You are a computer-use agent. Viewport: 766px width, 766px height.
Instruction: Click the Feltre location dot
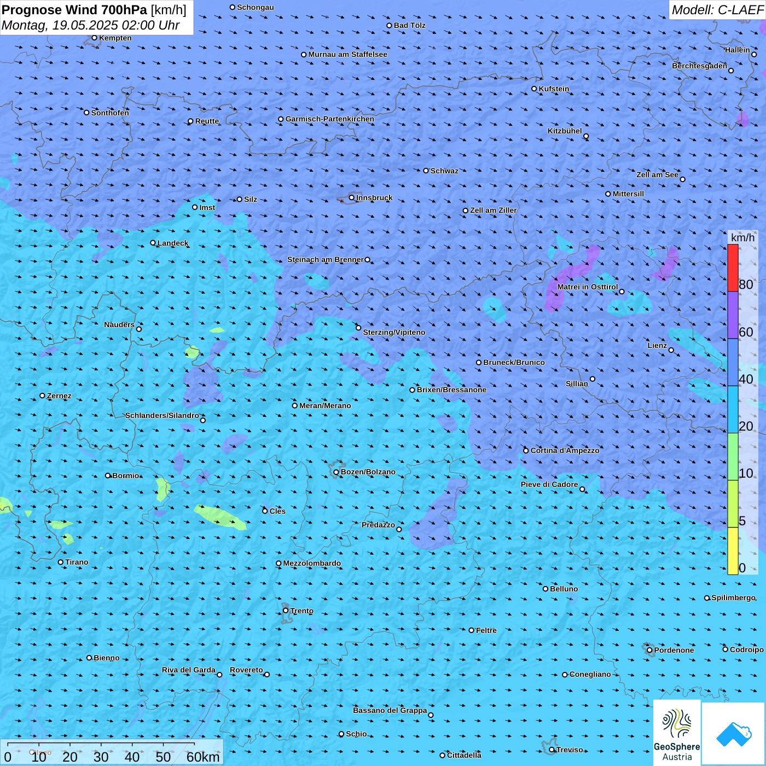471,630
